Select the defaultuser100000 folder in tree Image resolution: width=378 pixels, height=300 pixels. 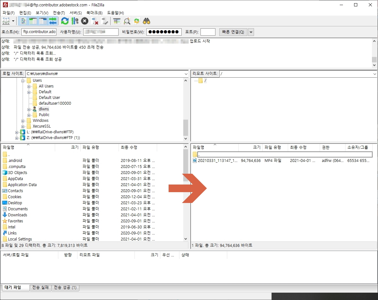(55, 103)
